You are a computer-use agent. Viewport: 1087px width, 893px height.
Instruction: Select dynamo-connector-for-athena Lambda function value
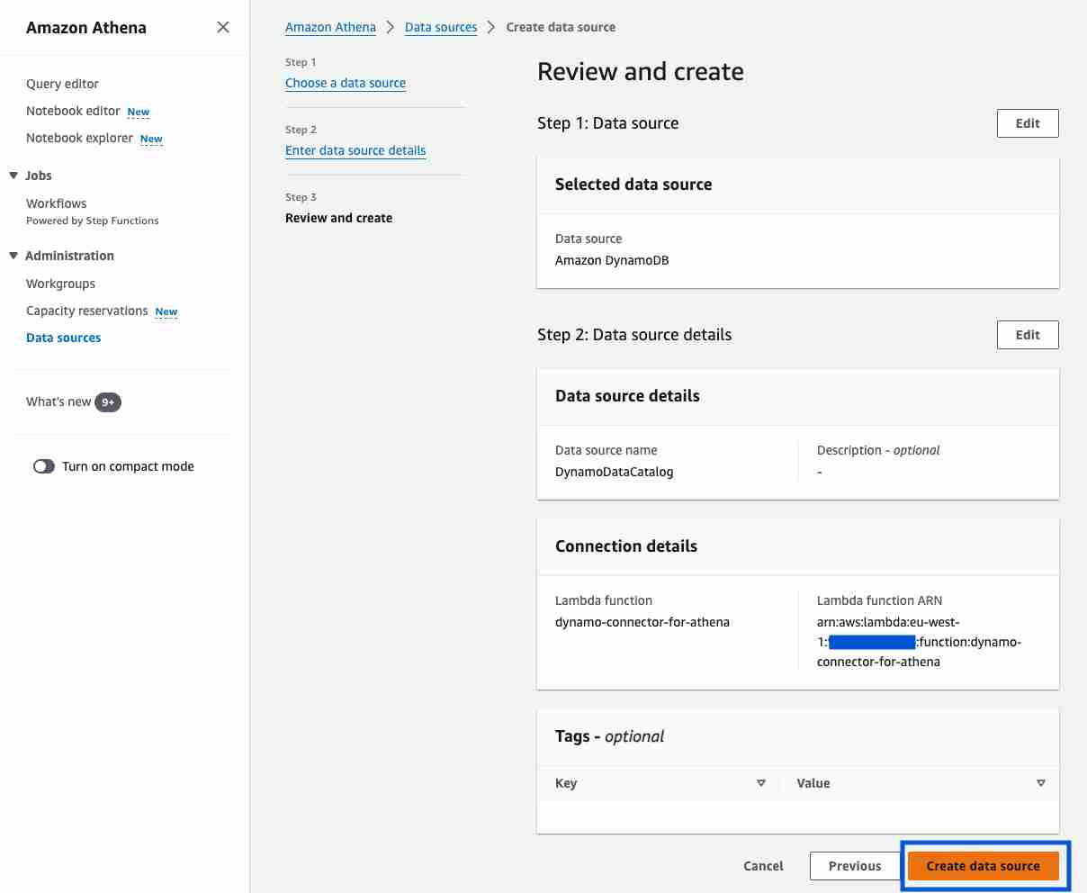coord(642,622)
